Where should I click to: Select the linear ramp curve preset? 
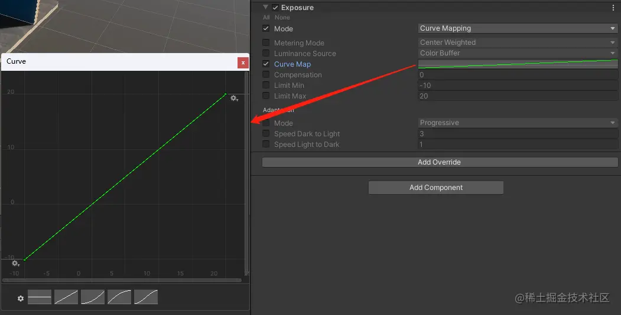(66, 297)
